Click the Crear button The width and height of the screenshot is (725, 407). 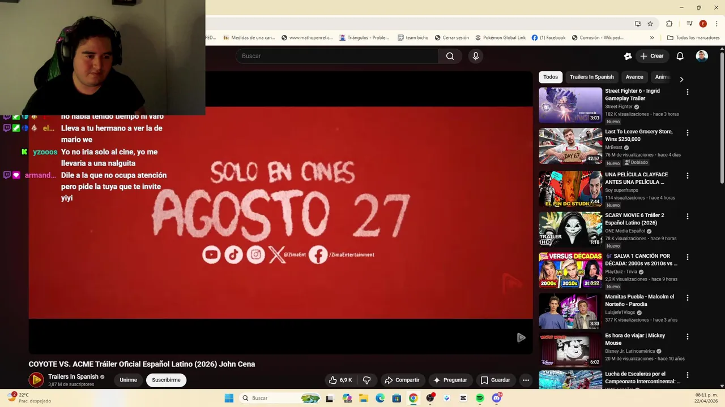pyautogui.click(x=651, y=56)
